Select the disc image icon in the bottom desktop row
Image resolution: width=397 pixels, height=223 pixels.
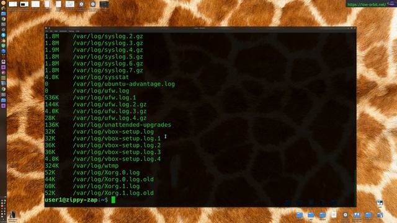click(346, 215)
